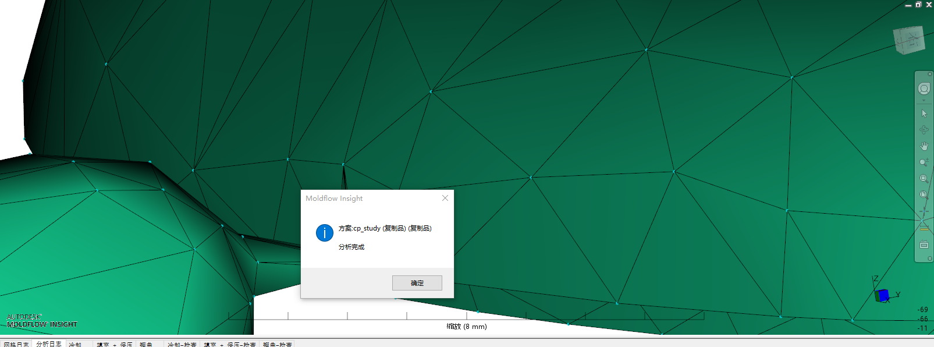
Task: Restore down the application window
Action: [x=918, y=5]
